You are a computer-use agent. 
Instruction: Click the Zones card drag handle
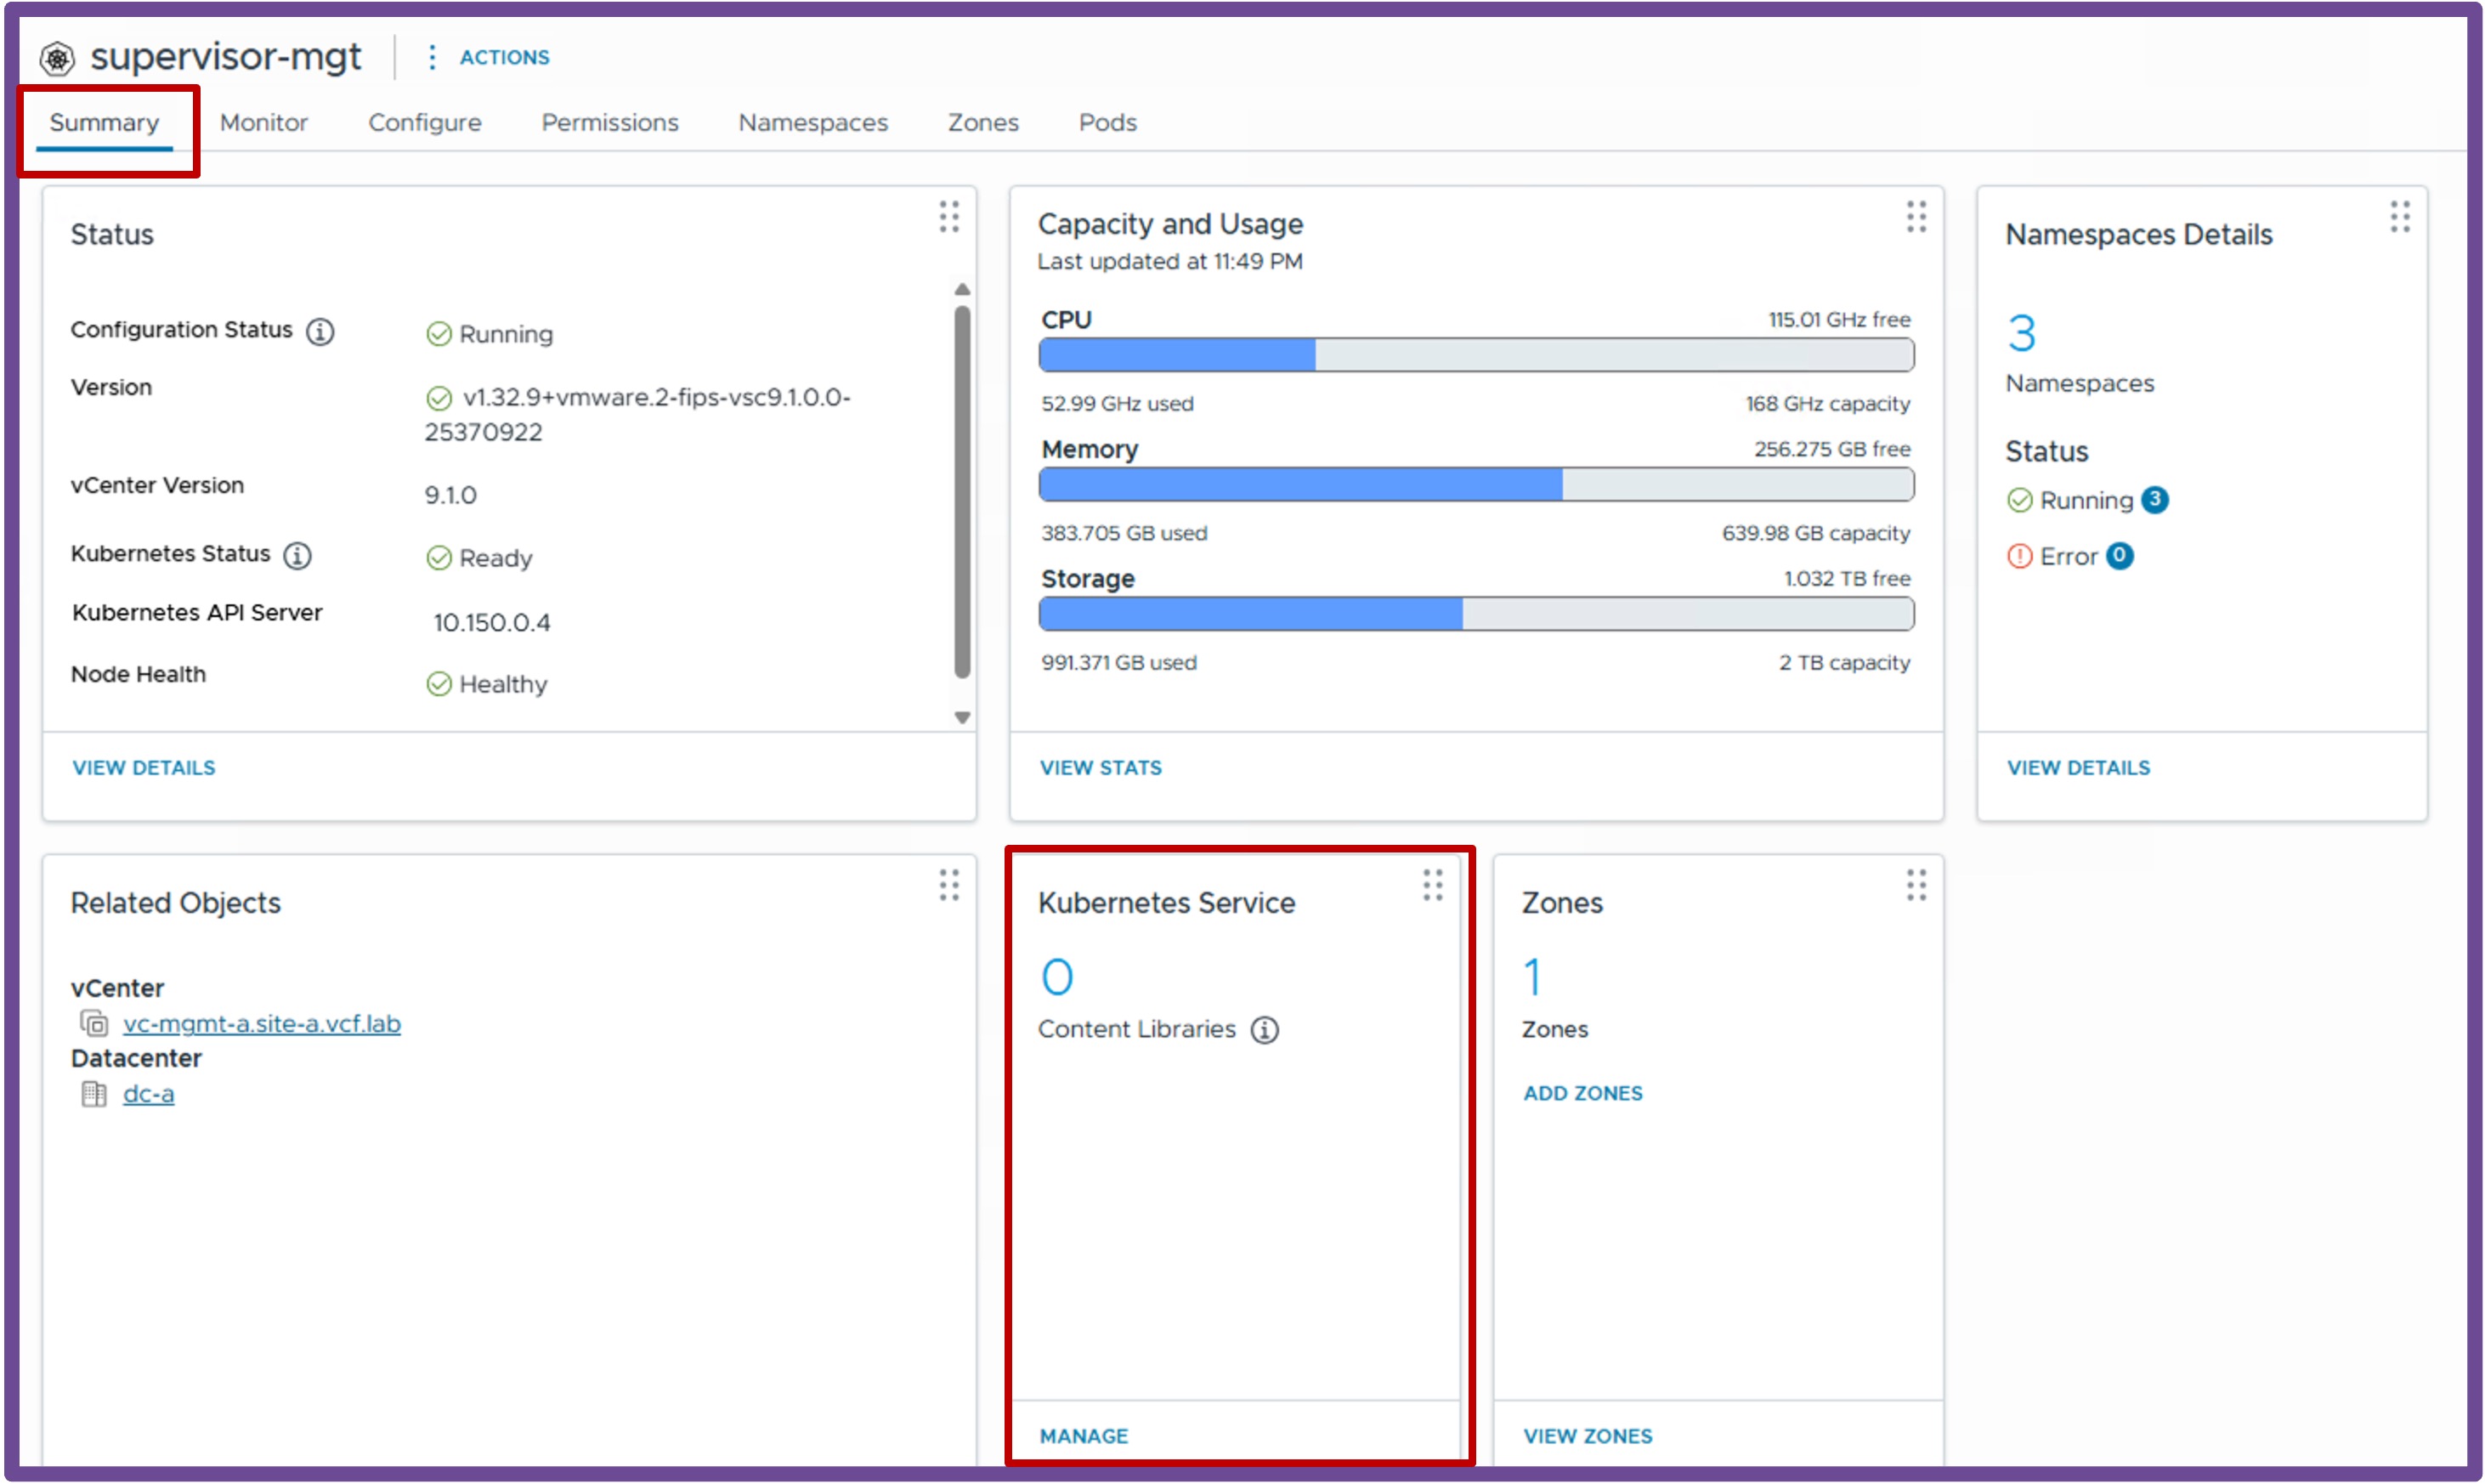pyautogui.click(x=1916, y=885)
